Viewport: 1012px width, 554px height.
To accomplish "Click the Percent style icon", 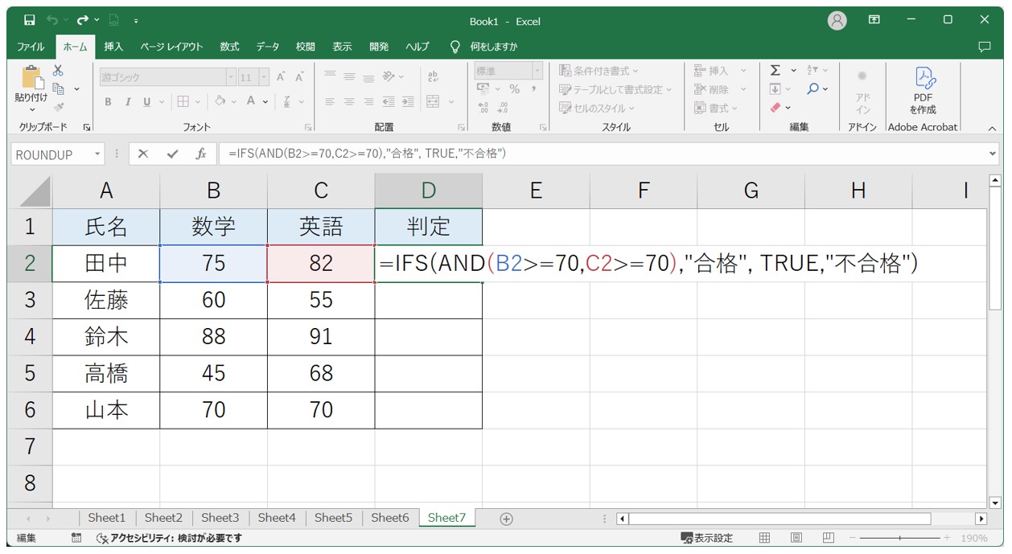I will 514,88.
